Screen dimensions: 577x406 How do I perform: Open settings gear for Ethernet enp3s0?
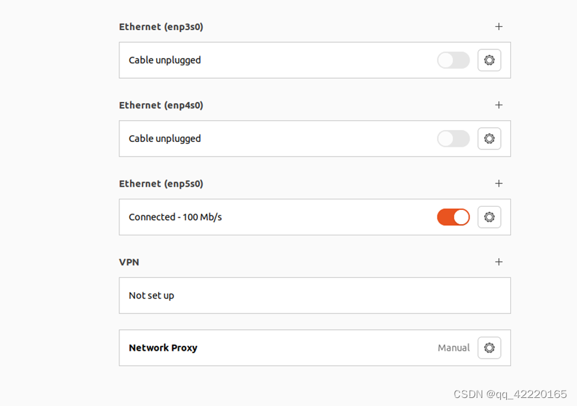pyautogui.click(x=489, y=60)
